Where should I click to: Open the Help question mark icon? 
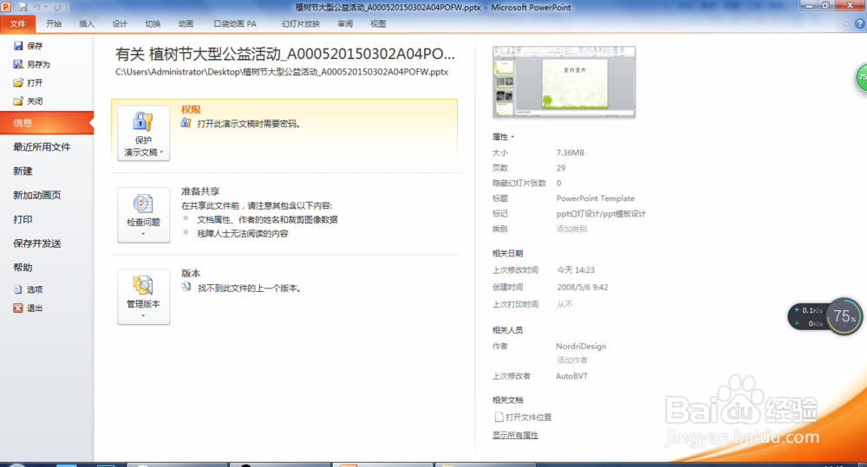pyautogui.click(x=860, y=23)
